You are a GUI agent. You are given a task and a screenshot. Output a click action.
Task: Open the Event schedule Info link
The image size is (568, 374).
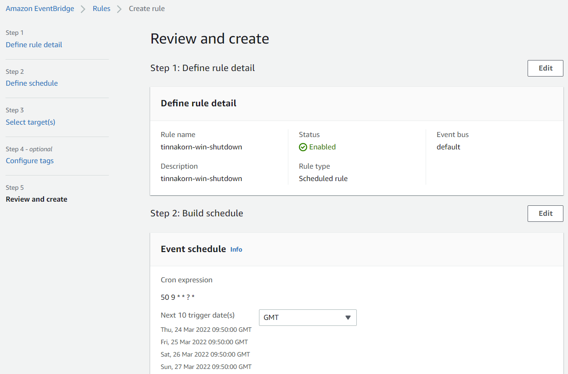coord(236,249)
